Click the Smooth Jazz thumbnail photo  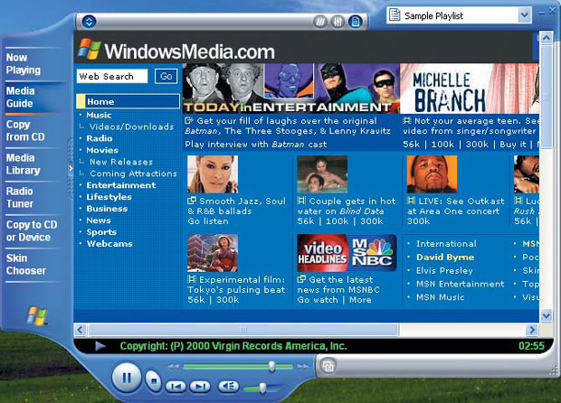pyautogui.click(x=213, y=174)
